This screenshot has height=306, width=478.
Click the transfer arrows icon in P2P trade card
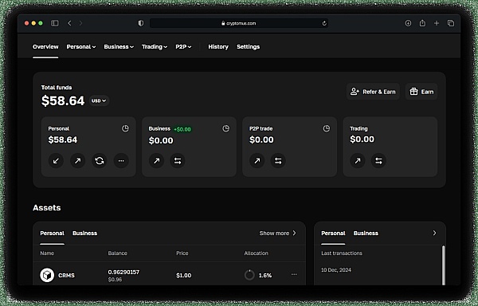pyautogui.click(x=278, y=161)
